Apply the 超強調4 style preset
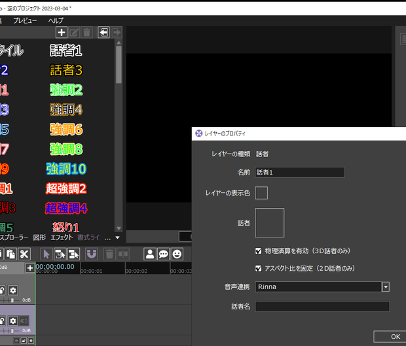Screen dimensions: 406x346 click(66, 208)
